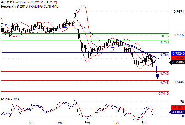Select the RSI14 - 9MA indicator label

pyautogui.click(x=10, y=99)
